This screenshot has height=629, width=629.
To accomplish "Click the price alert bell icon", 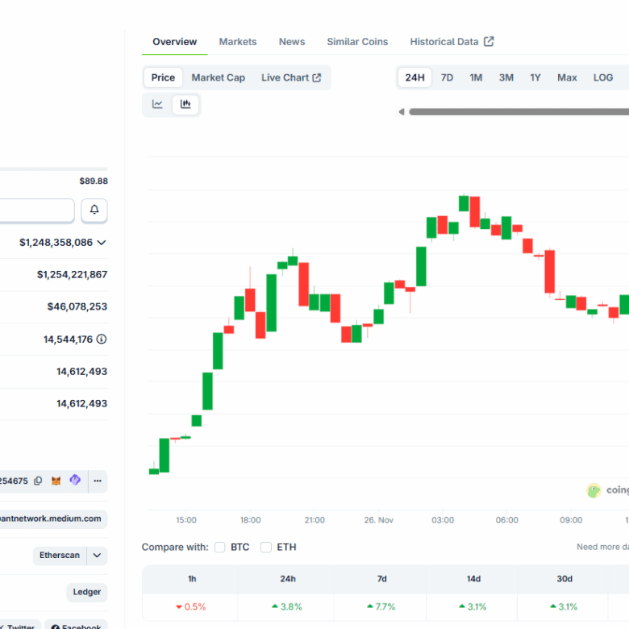I will click(94, 210).
